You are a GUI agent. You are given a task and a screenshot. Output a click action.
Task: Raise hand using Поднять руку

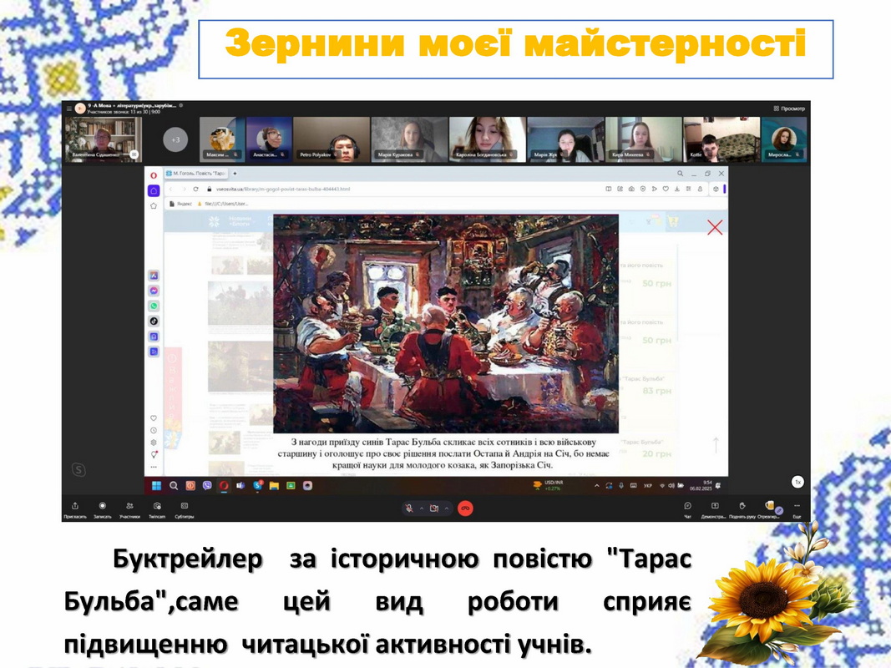coord(742,509)
